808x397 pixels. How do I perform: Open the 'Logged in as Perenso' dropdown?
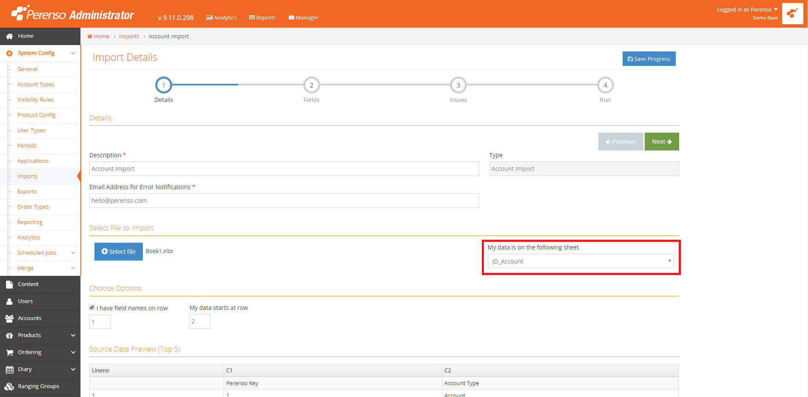coord(747,9)
